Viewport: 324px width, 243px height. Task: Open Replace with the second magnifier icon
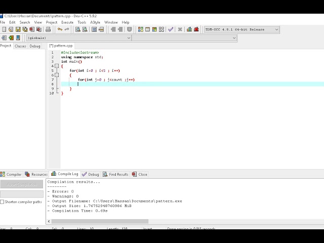85,29
